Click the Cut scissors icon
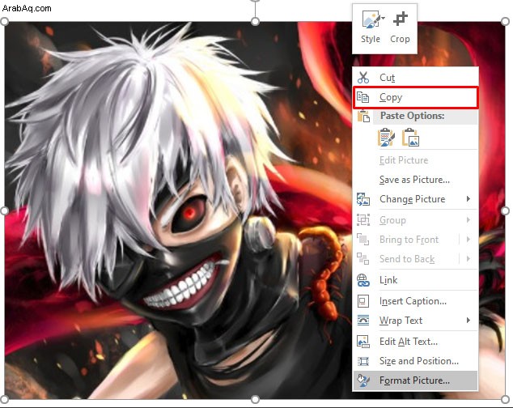 click(x=363, y=78)
